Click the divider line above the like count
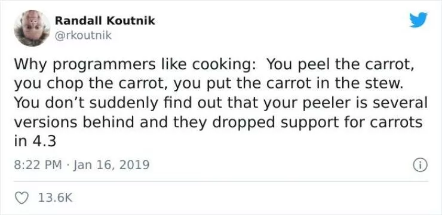Viewport: 442px width, 215px height. click(221, 181)
